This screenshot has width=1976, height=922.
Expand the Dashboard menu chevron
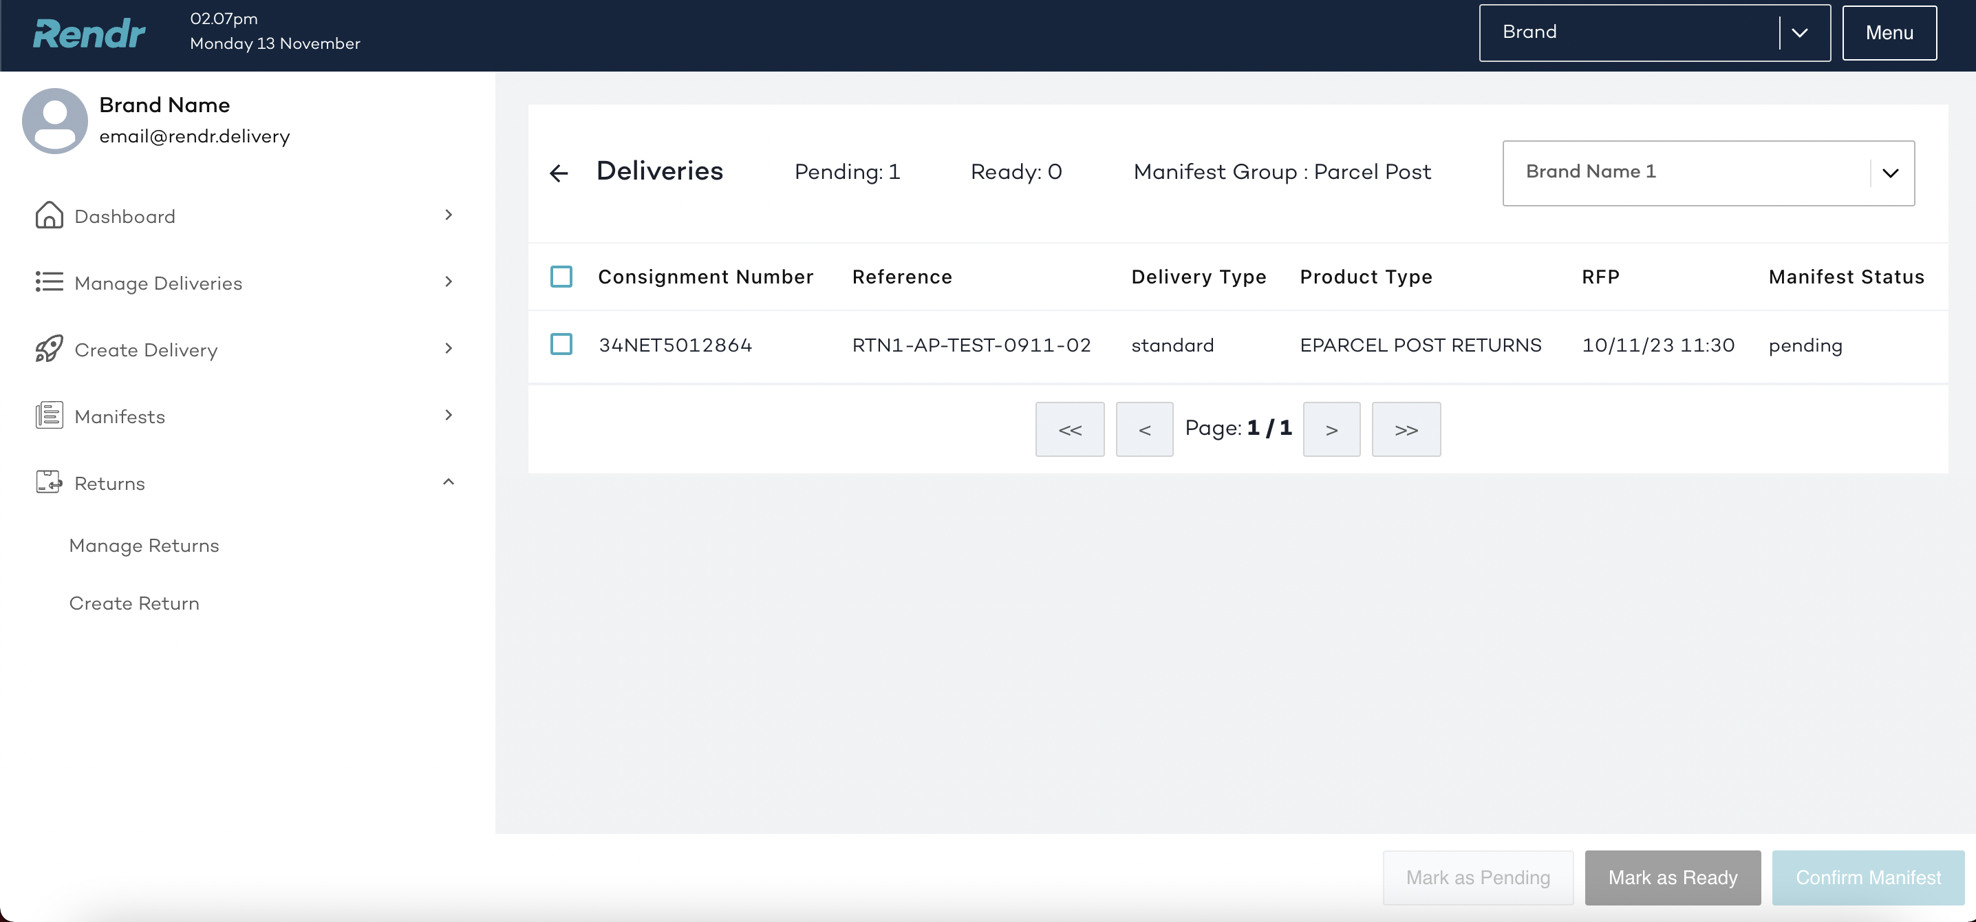449,215
